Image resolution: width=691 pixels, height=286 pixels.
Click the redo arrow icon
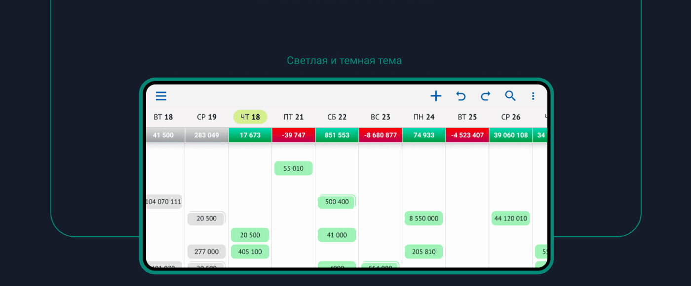(x=485, y=96)
